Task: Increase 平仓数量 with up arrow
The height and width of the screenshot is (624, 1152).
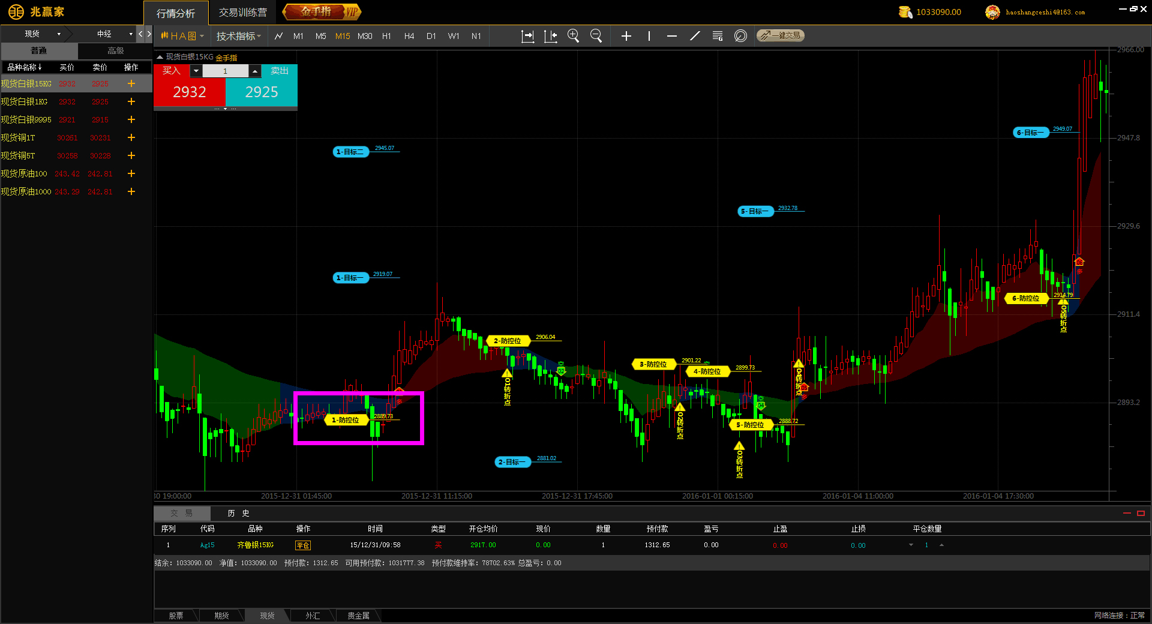Action: pos(941,545)
